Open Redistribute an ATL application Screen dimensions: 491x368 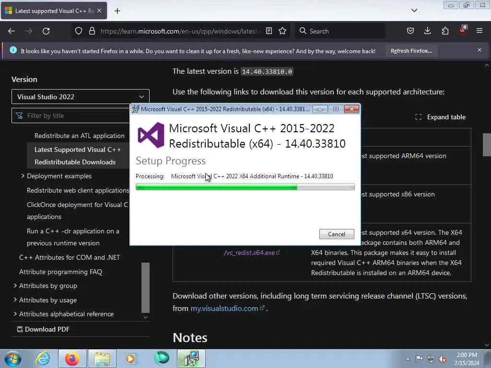click(80, 136)
